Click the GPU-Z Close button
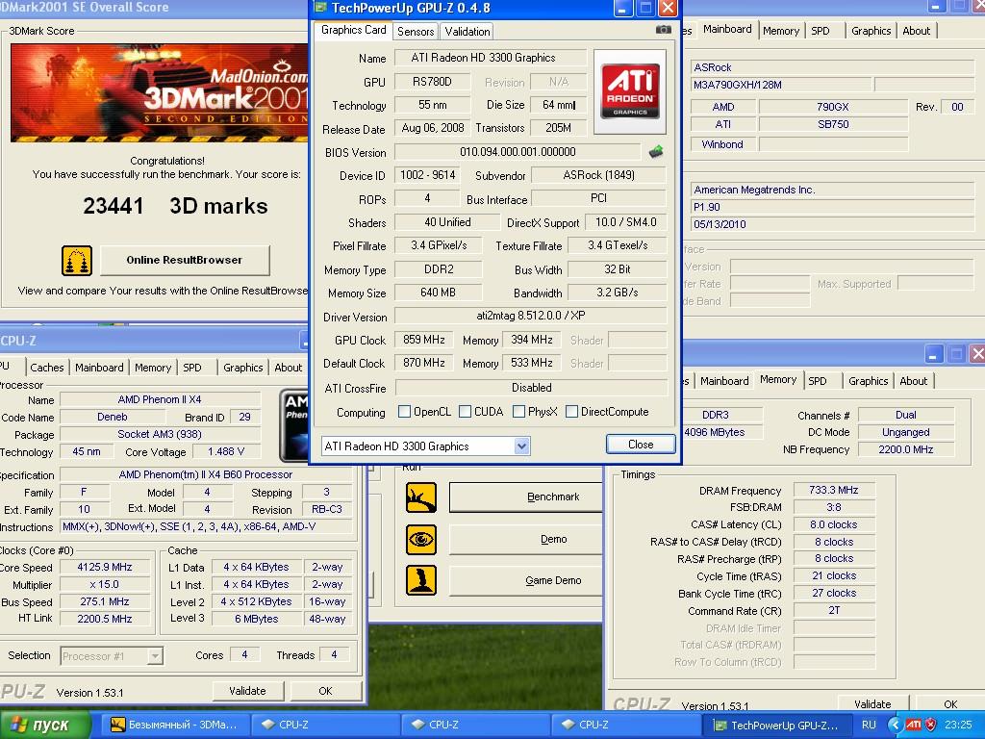The image size is (985, 739). point(641,445)
